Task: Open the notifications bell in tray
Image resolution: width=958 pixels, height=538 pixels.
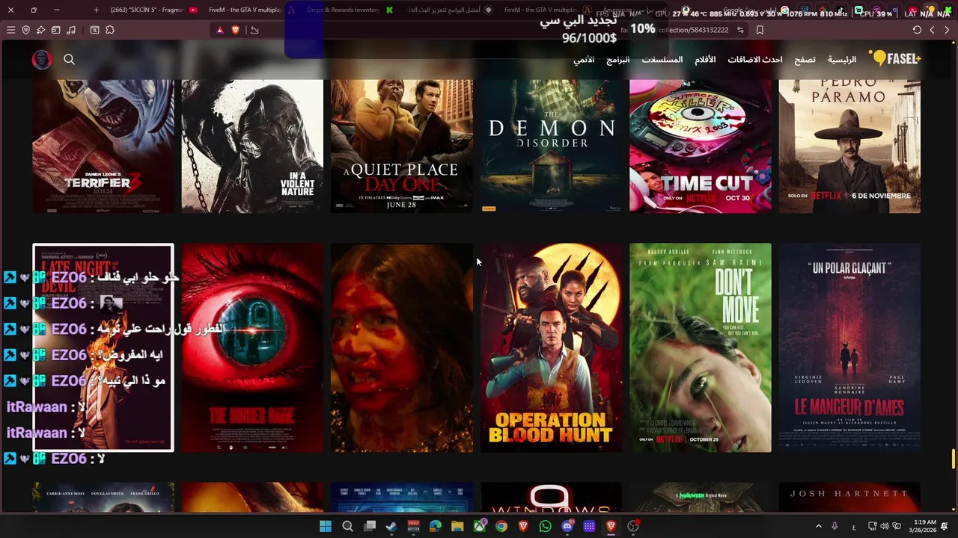Action: pyautogui.click(x=945, y=526)
